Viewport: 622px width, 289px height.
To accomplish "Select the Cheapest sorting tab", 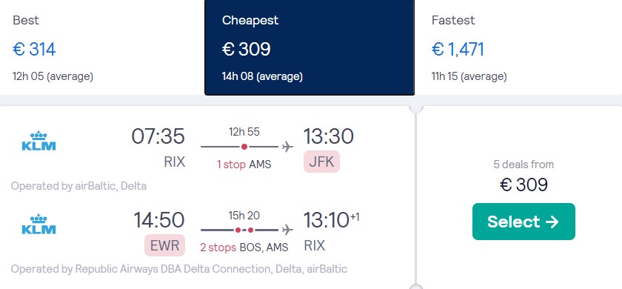I will pos(310,47).
